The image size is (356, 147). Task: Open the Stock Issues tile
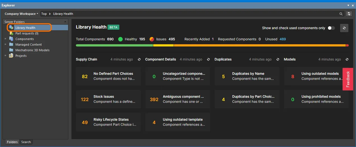[x=108, y=99]
